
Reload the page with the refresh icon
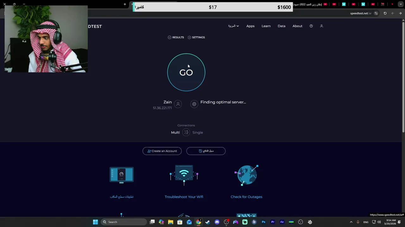point(385,13)
